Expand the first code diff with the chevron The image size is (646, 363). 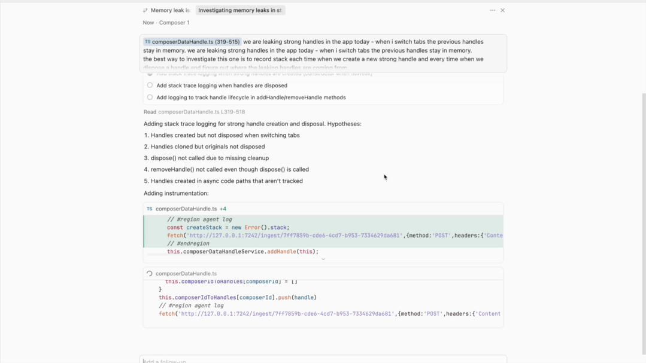click(x=323, y=259)
